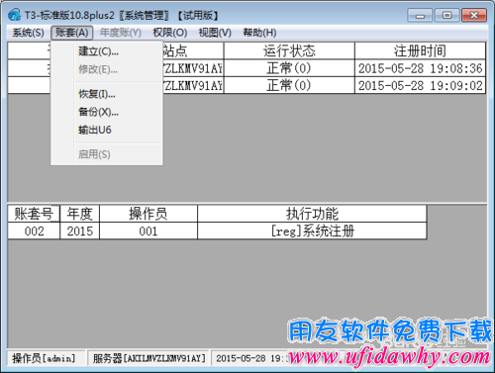The image size is (495, 373).
Task: Select operator 001 cell
Action: pos(148,231)
